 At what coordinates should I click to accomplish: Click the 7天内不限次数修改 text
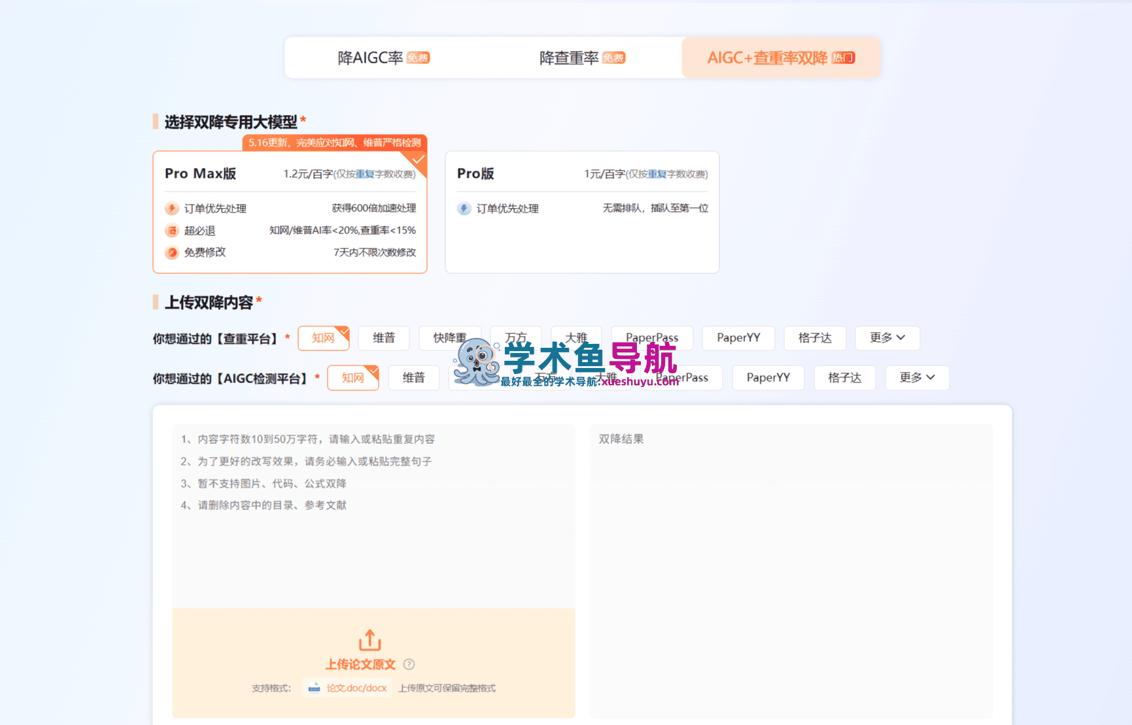[x=375, y=252]
